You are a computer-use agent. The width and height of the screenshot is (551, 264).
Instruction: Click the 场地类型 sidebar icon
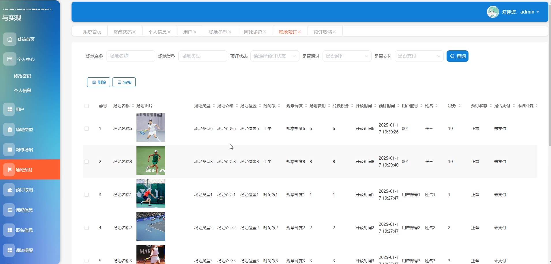tap(10, 129)
